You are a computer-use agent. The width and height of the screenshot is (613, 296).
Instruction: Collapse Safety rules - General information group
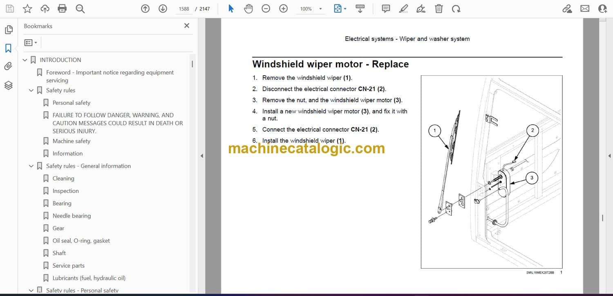pyautogui.click(x=31, y=166)
